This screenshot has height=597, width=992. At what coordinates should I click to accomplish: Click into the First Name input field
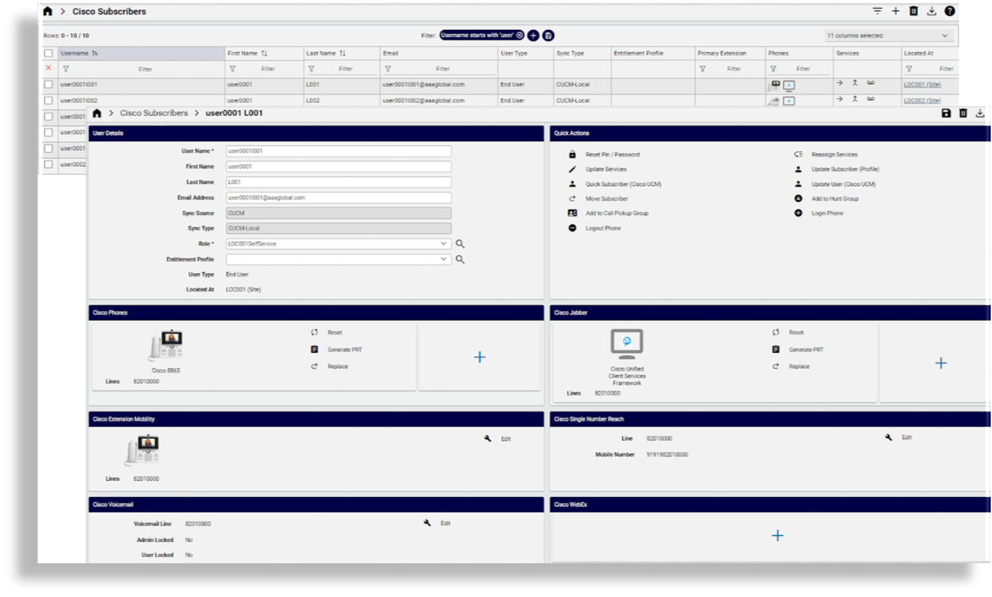[x=338, y=166]
